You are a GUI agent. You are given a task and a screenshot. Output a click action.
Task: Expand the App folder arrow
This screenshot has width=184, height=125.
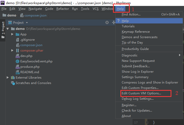(x=12, y=34)
